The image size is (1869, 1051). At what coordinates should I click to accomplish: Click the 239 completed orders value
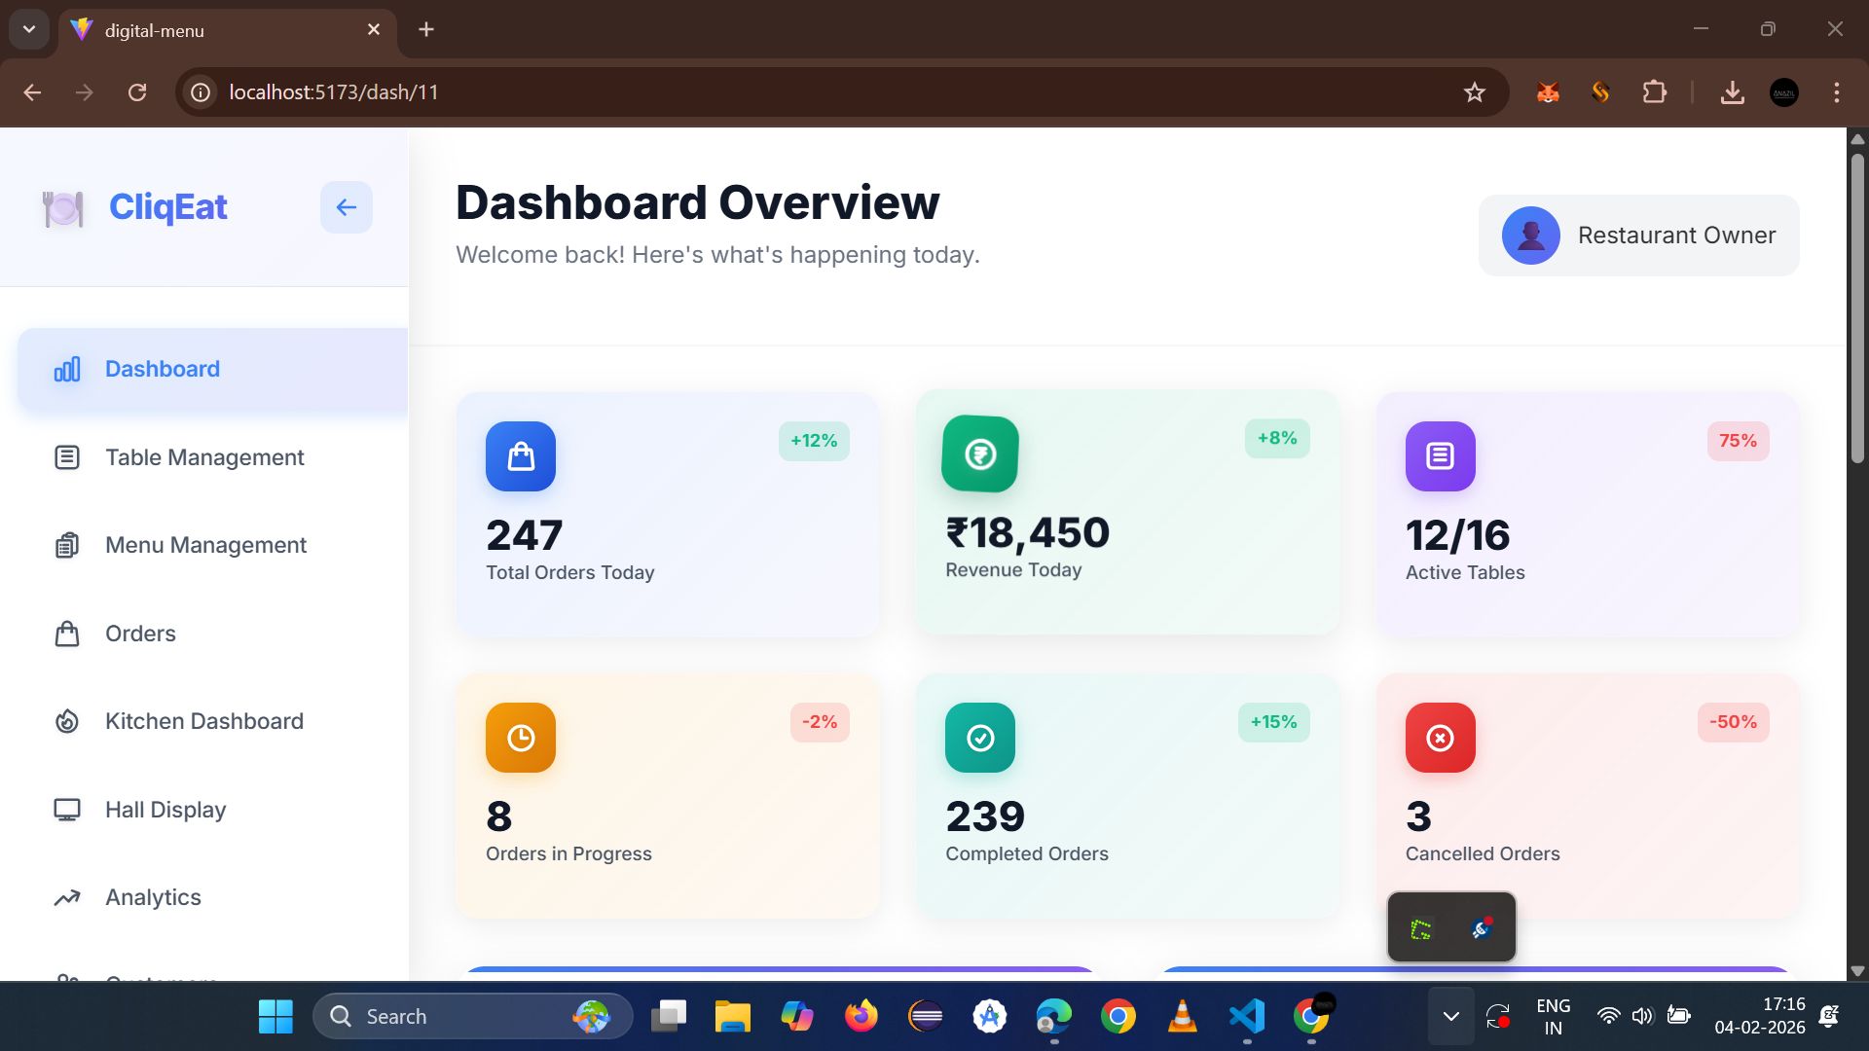click(985, 817)
